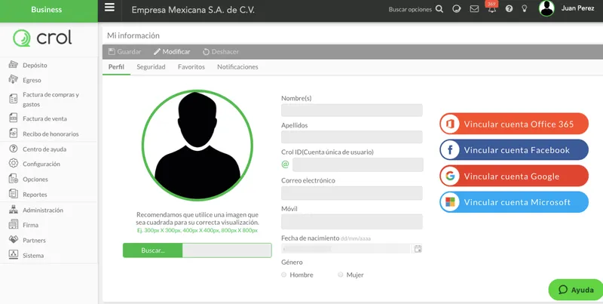Screen dimensions: 603x304
Task: Select Mujer gender radio button
Action: (341, 275)
